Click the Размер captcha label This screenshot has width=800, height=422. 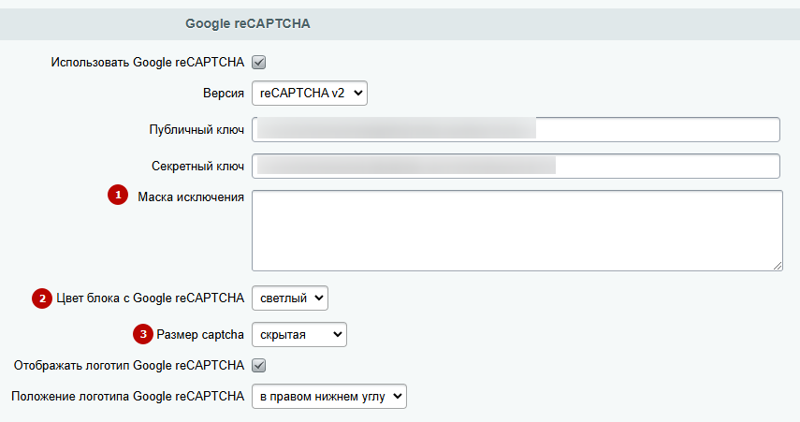coord(200,335)
